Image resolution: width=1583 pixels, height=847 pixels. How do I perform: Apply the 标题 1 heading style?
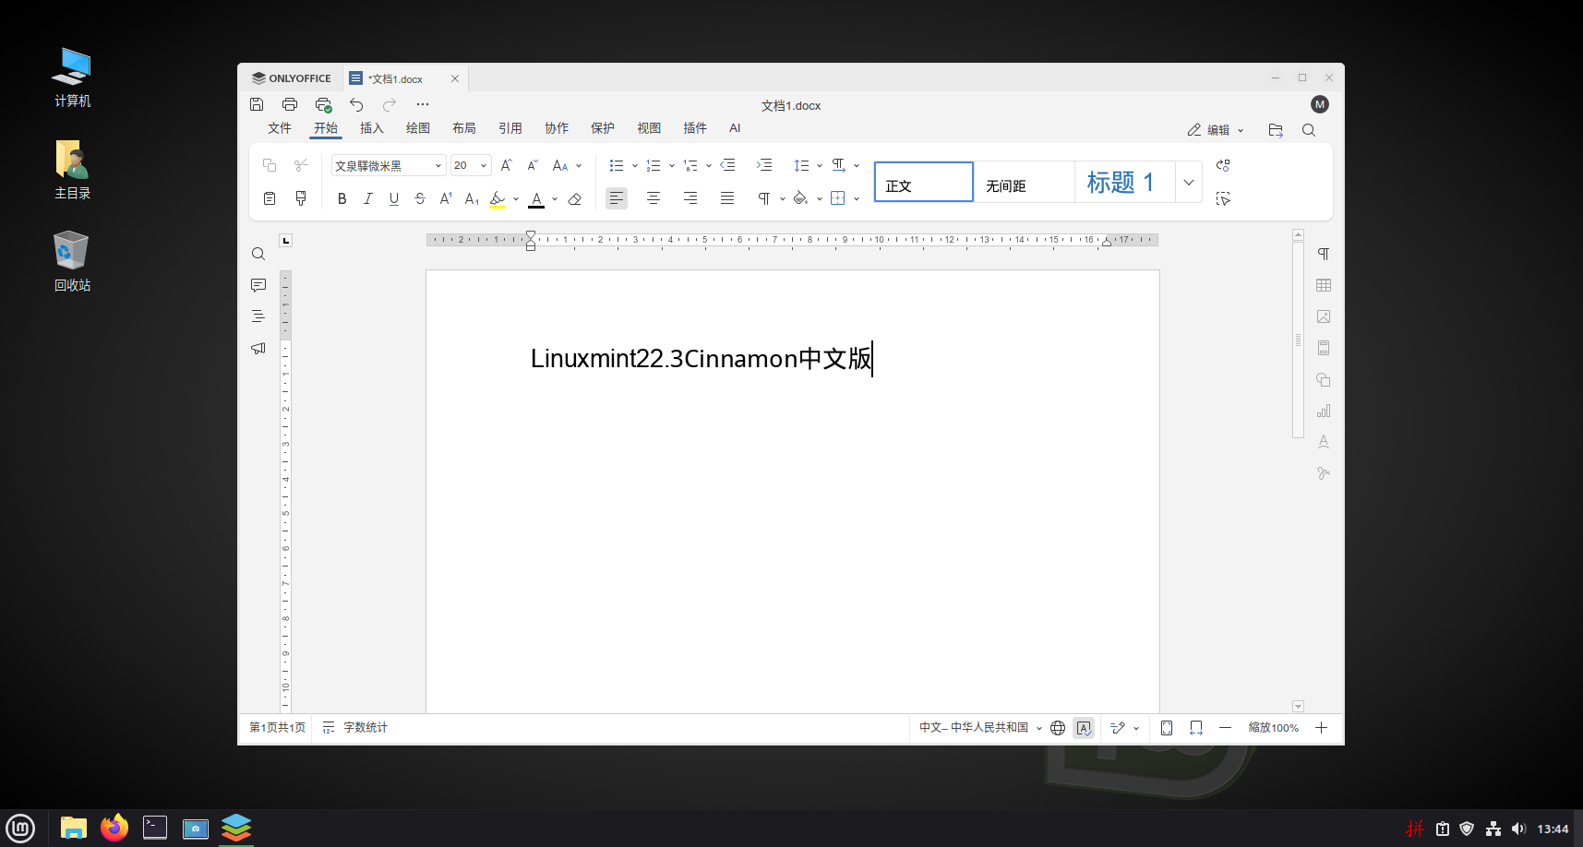click(x=1121, y=182)
